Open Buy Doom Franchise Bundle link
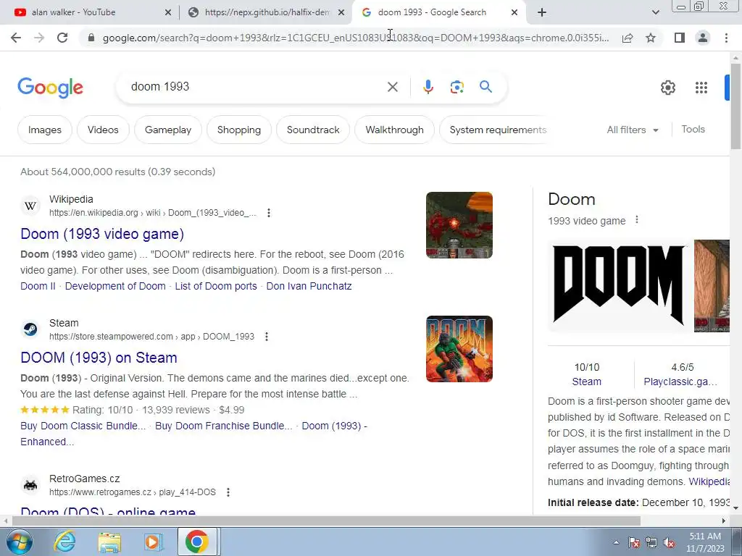This screenshot has width=742, height=556. pos(223,426)
